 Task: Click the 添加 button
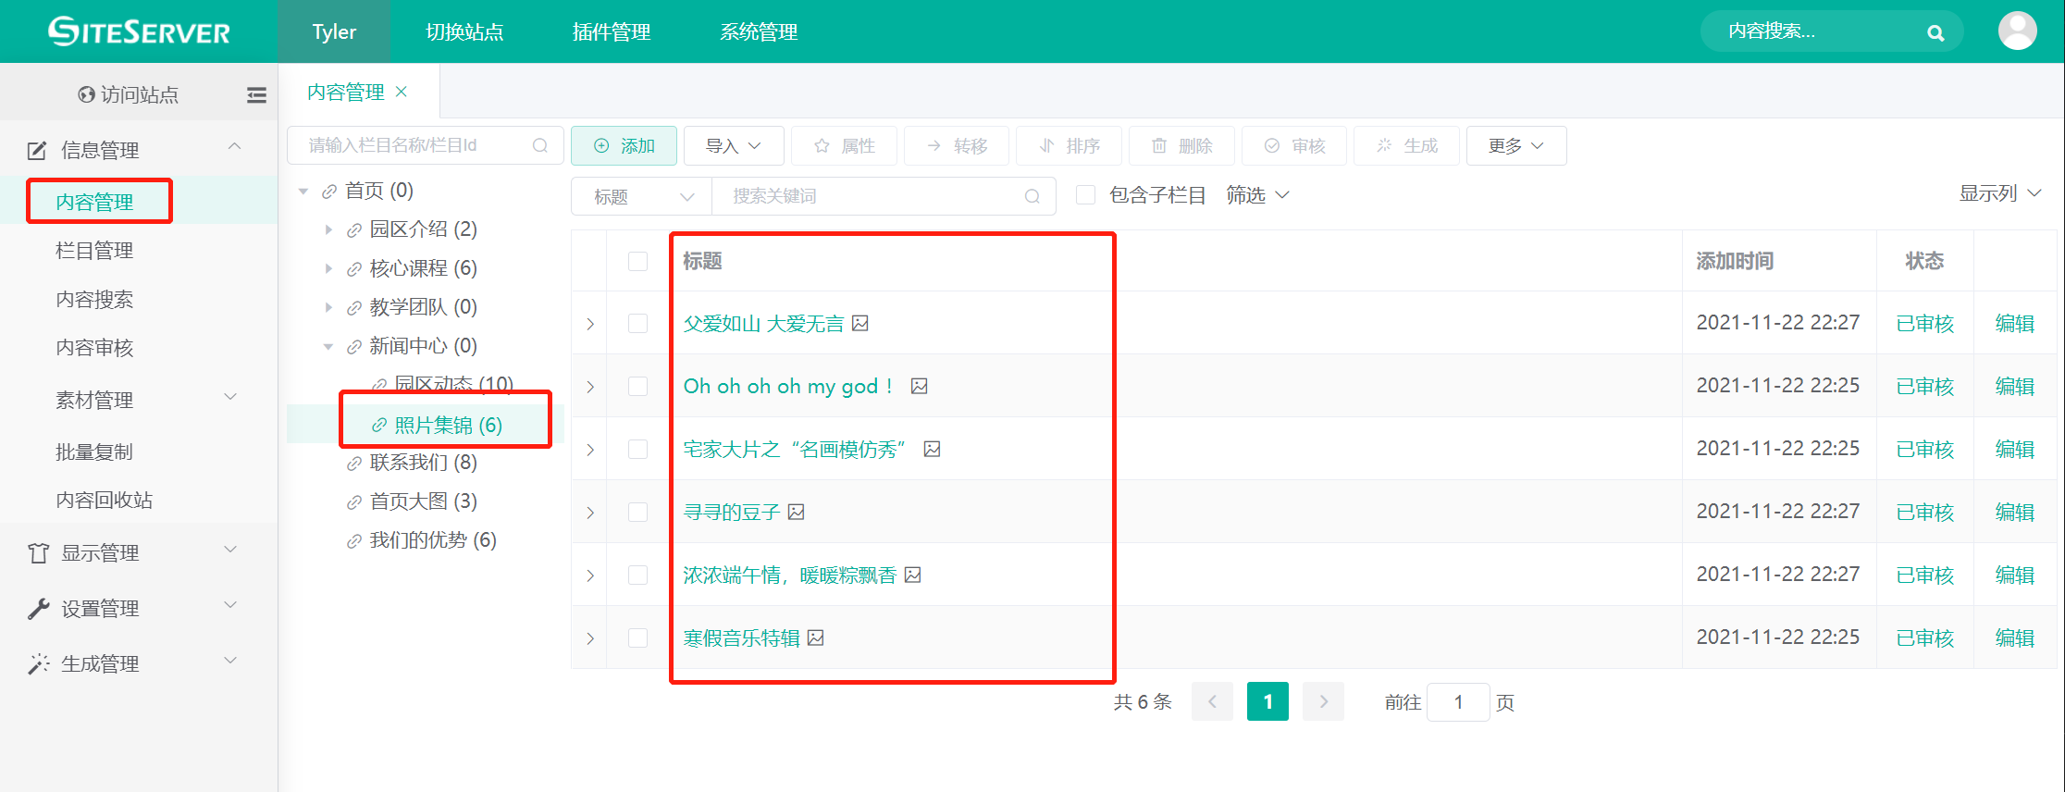pos(624,145)
